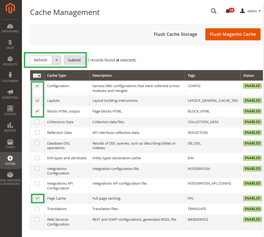The image size is (264, 237).
Task: Open the Stores sidebar section
Action: click(10, 144)
